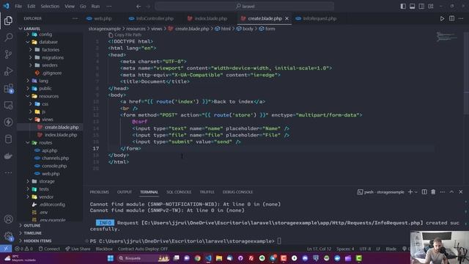Close the terminal panel
The height and width of the screenshot is (264, 469).
(461, 192)
